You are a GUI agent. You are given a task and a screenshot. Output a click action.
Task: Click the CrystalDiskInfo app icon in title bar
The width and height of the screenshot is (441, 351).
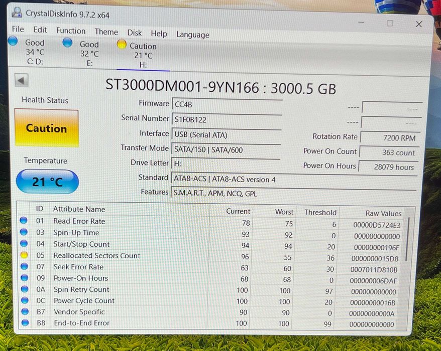(x=17, y=13)
